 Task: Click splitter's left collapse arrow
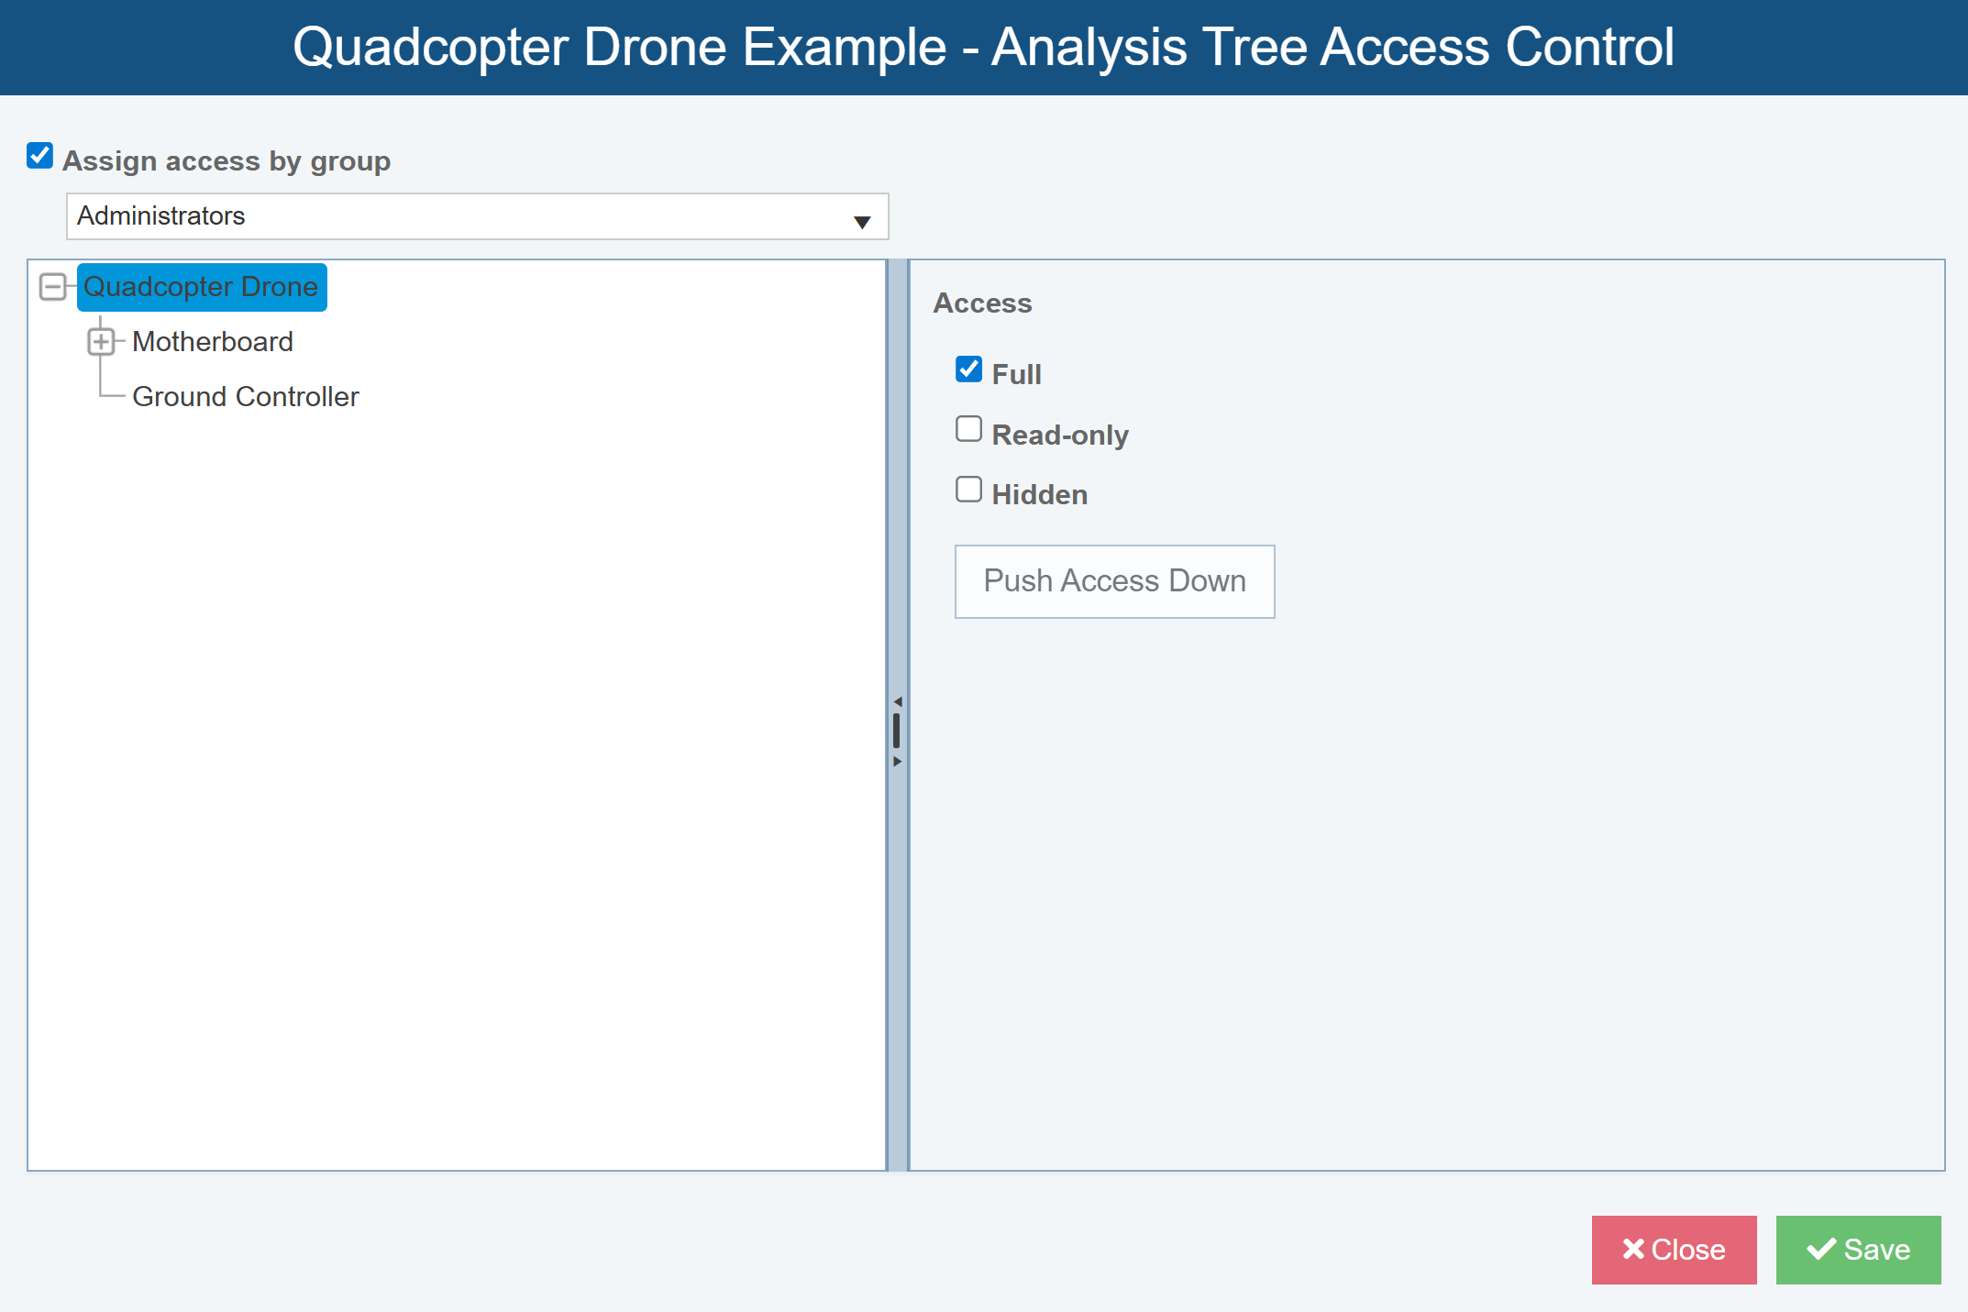pyautogui.click(x=898, y=701)
